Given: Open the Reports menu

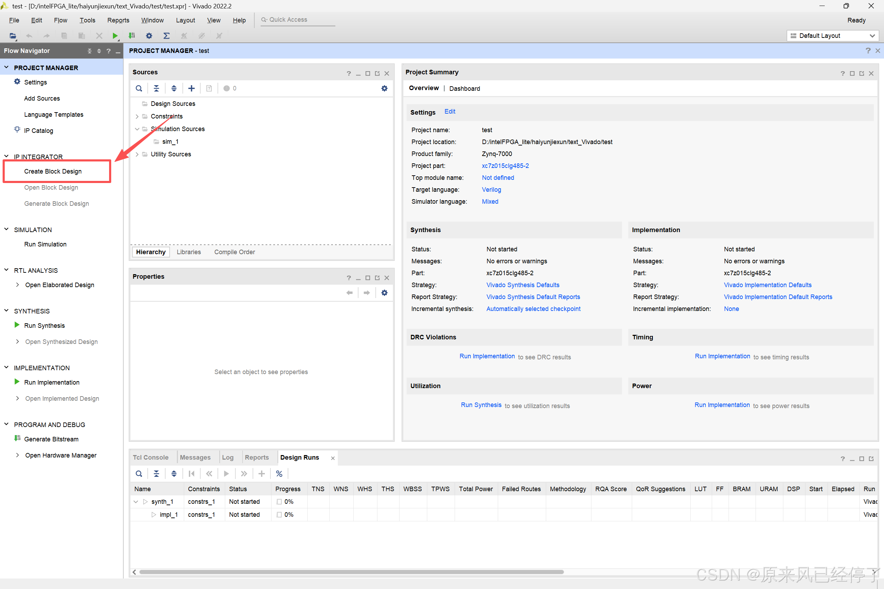Looking at the screenshot, I should pos(118,20).
